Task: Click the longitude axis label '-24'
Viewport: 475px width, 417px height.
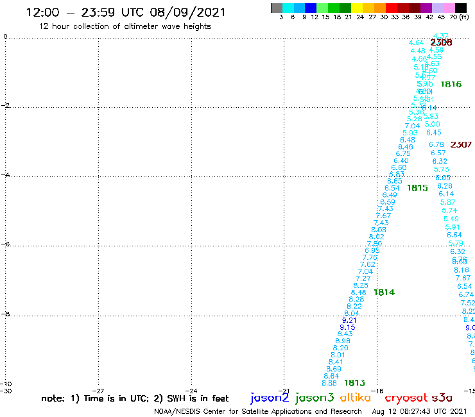Action: coord(191,391)
